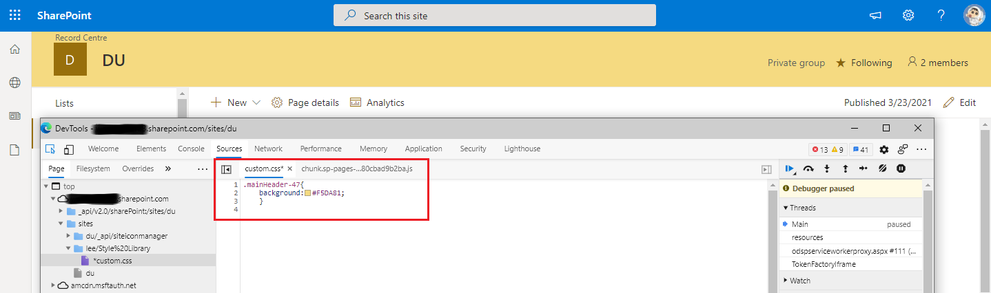The width and height of the screenshot is (991, 293).
Task: Open the megaphone announcements icon
Action: coord(875,15)
